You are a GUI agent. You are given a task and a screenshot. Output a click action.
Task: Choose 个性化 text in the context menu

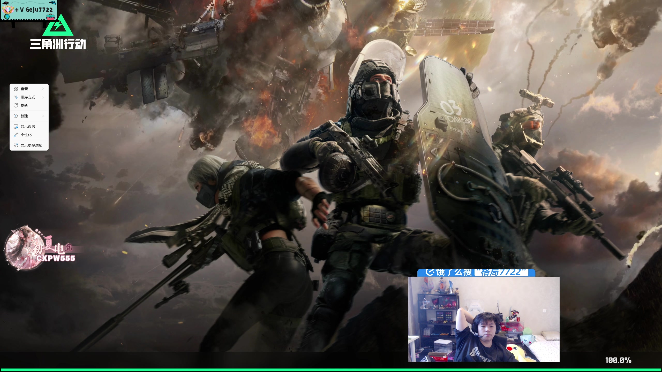point(26,135)
